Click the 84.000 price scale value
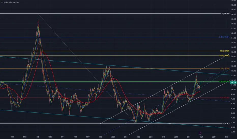 pos(233,108)
